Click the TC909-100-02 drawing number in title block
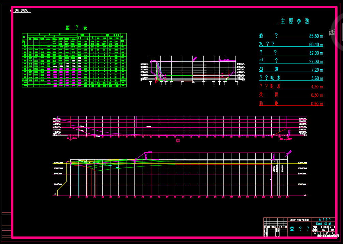This screenshot has width=343, height=244. tap(324, 224)
